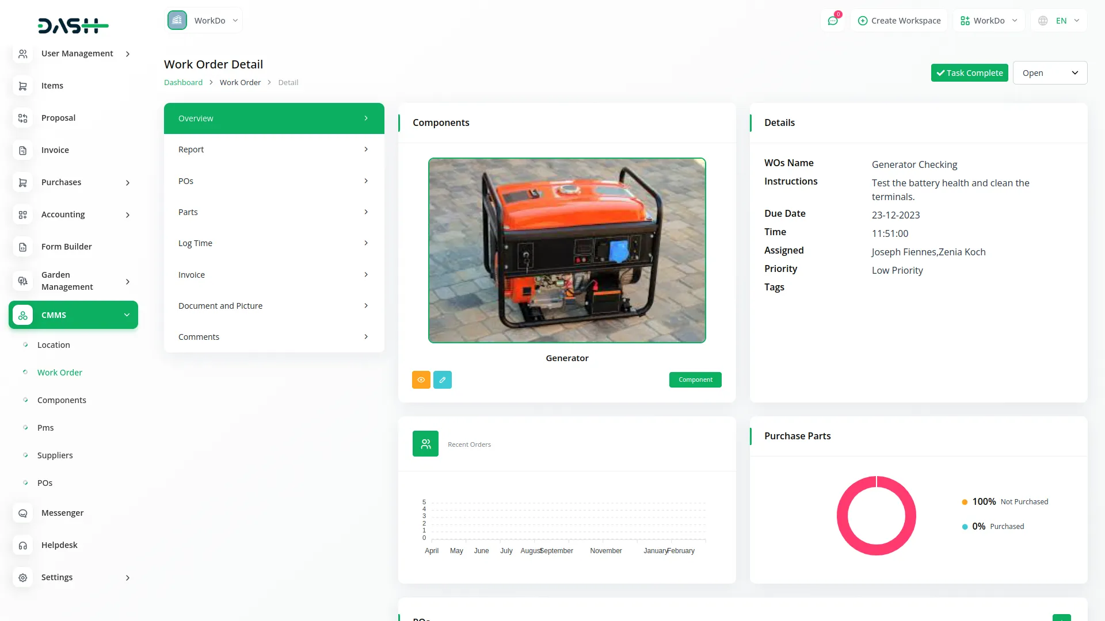The image size is (1105, 621).
Task: Click the orange eye view icon
Action: click(x=421, y=379)
